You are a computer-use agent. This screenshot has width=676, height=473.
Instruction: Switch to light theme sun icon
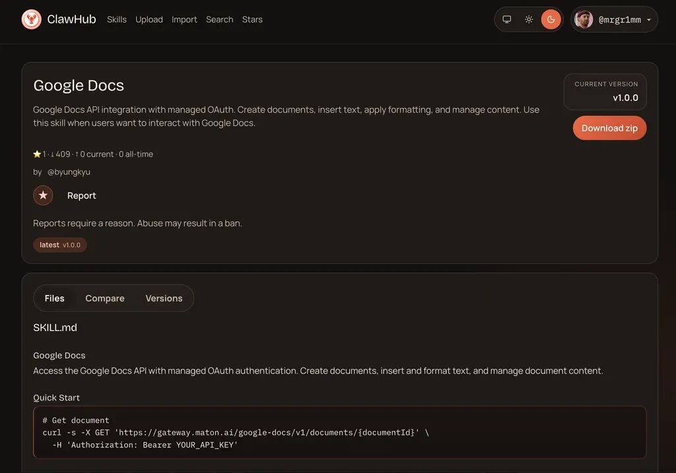pos(529,19)
